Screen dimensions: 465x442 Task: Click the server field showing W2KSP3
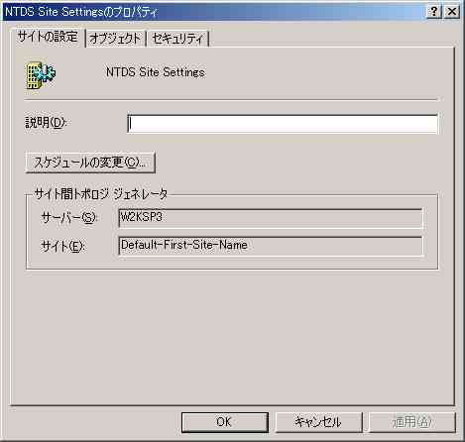pos(271,218)
